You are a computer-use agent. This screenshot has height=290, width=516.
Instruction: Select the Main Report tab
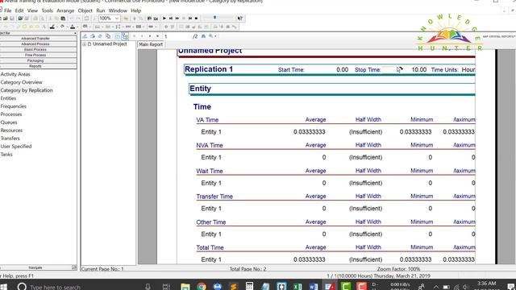(x=151, y=44)
